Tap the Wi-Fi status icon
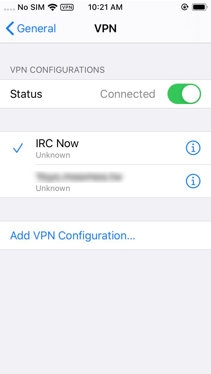Screen dimensions: 211x374 52,7
